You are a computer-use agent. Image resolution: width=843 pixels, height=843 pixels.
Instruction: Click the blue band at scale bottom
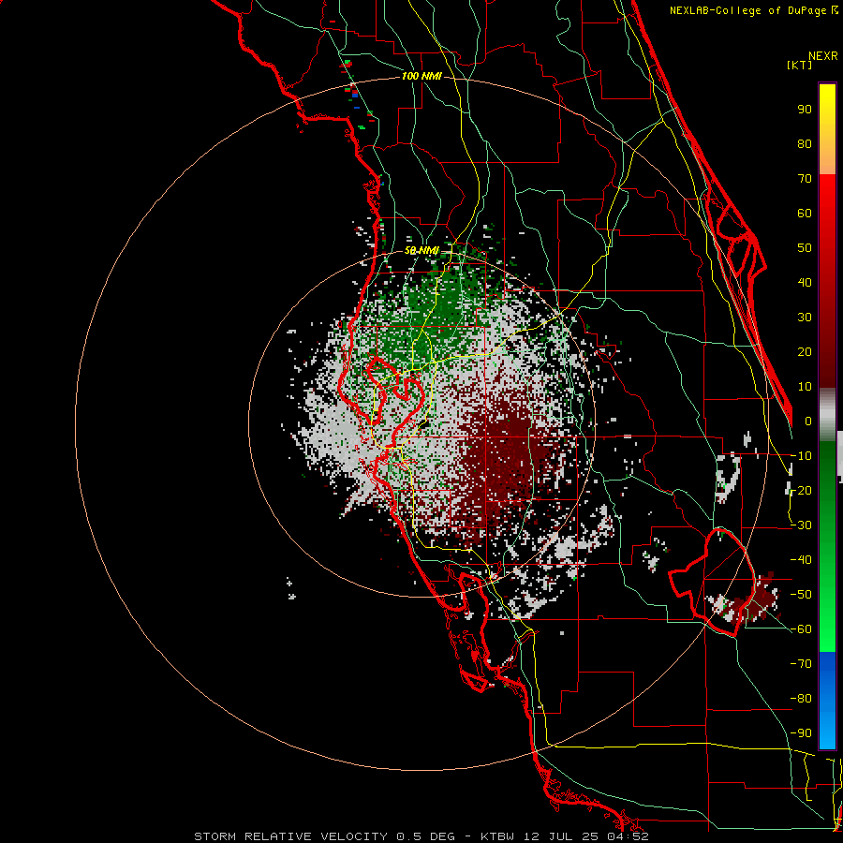pyautogui.click(x=827, y=701)
